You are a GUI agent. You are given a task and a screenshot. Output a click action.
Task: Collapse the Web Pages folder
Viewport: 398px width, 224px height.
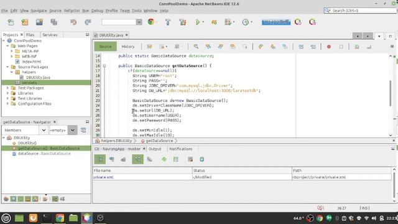tap(7, 46)
